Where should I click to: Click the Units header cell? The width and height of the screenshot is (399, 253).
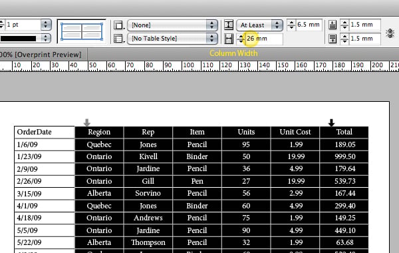pyautogui.click(x=246, y=132)
